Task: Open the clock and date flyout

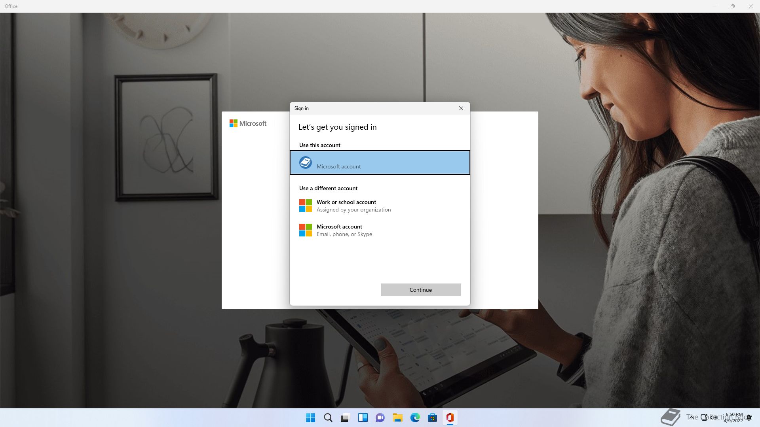Action: point(733,418)
